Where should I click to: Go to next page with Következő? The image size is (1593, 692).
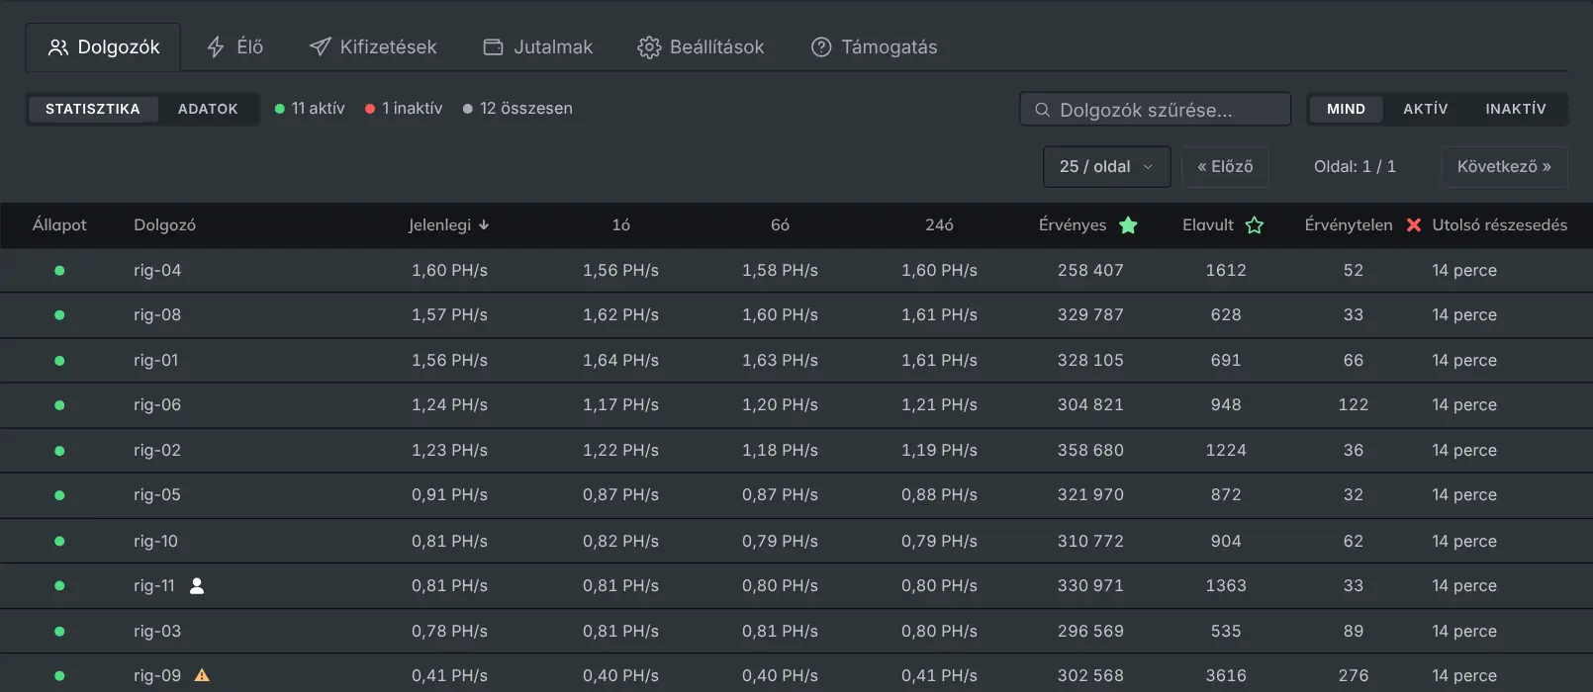point(1504,166)
